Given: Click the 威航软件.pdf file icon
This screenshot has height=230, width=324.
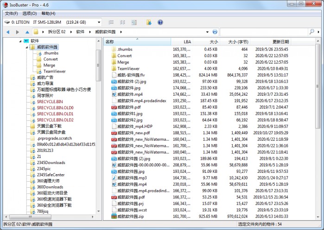Looking at the screenshot, I should [x=114, y=107].
